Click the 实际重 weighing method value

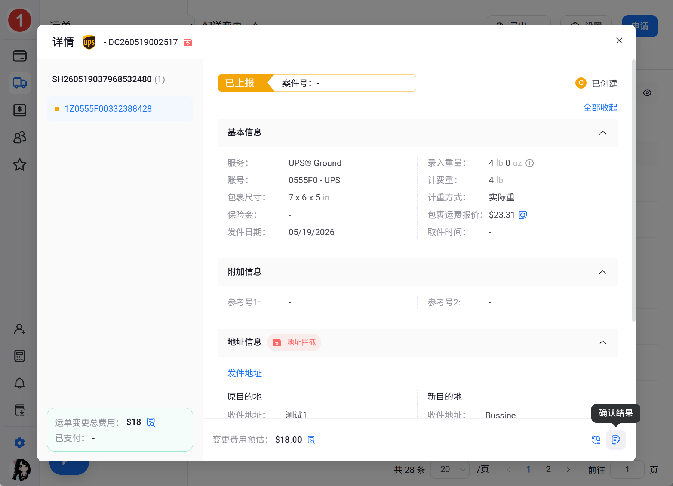pos(502,197)
